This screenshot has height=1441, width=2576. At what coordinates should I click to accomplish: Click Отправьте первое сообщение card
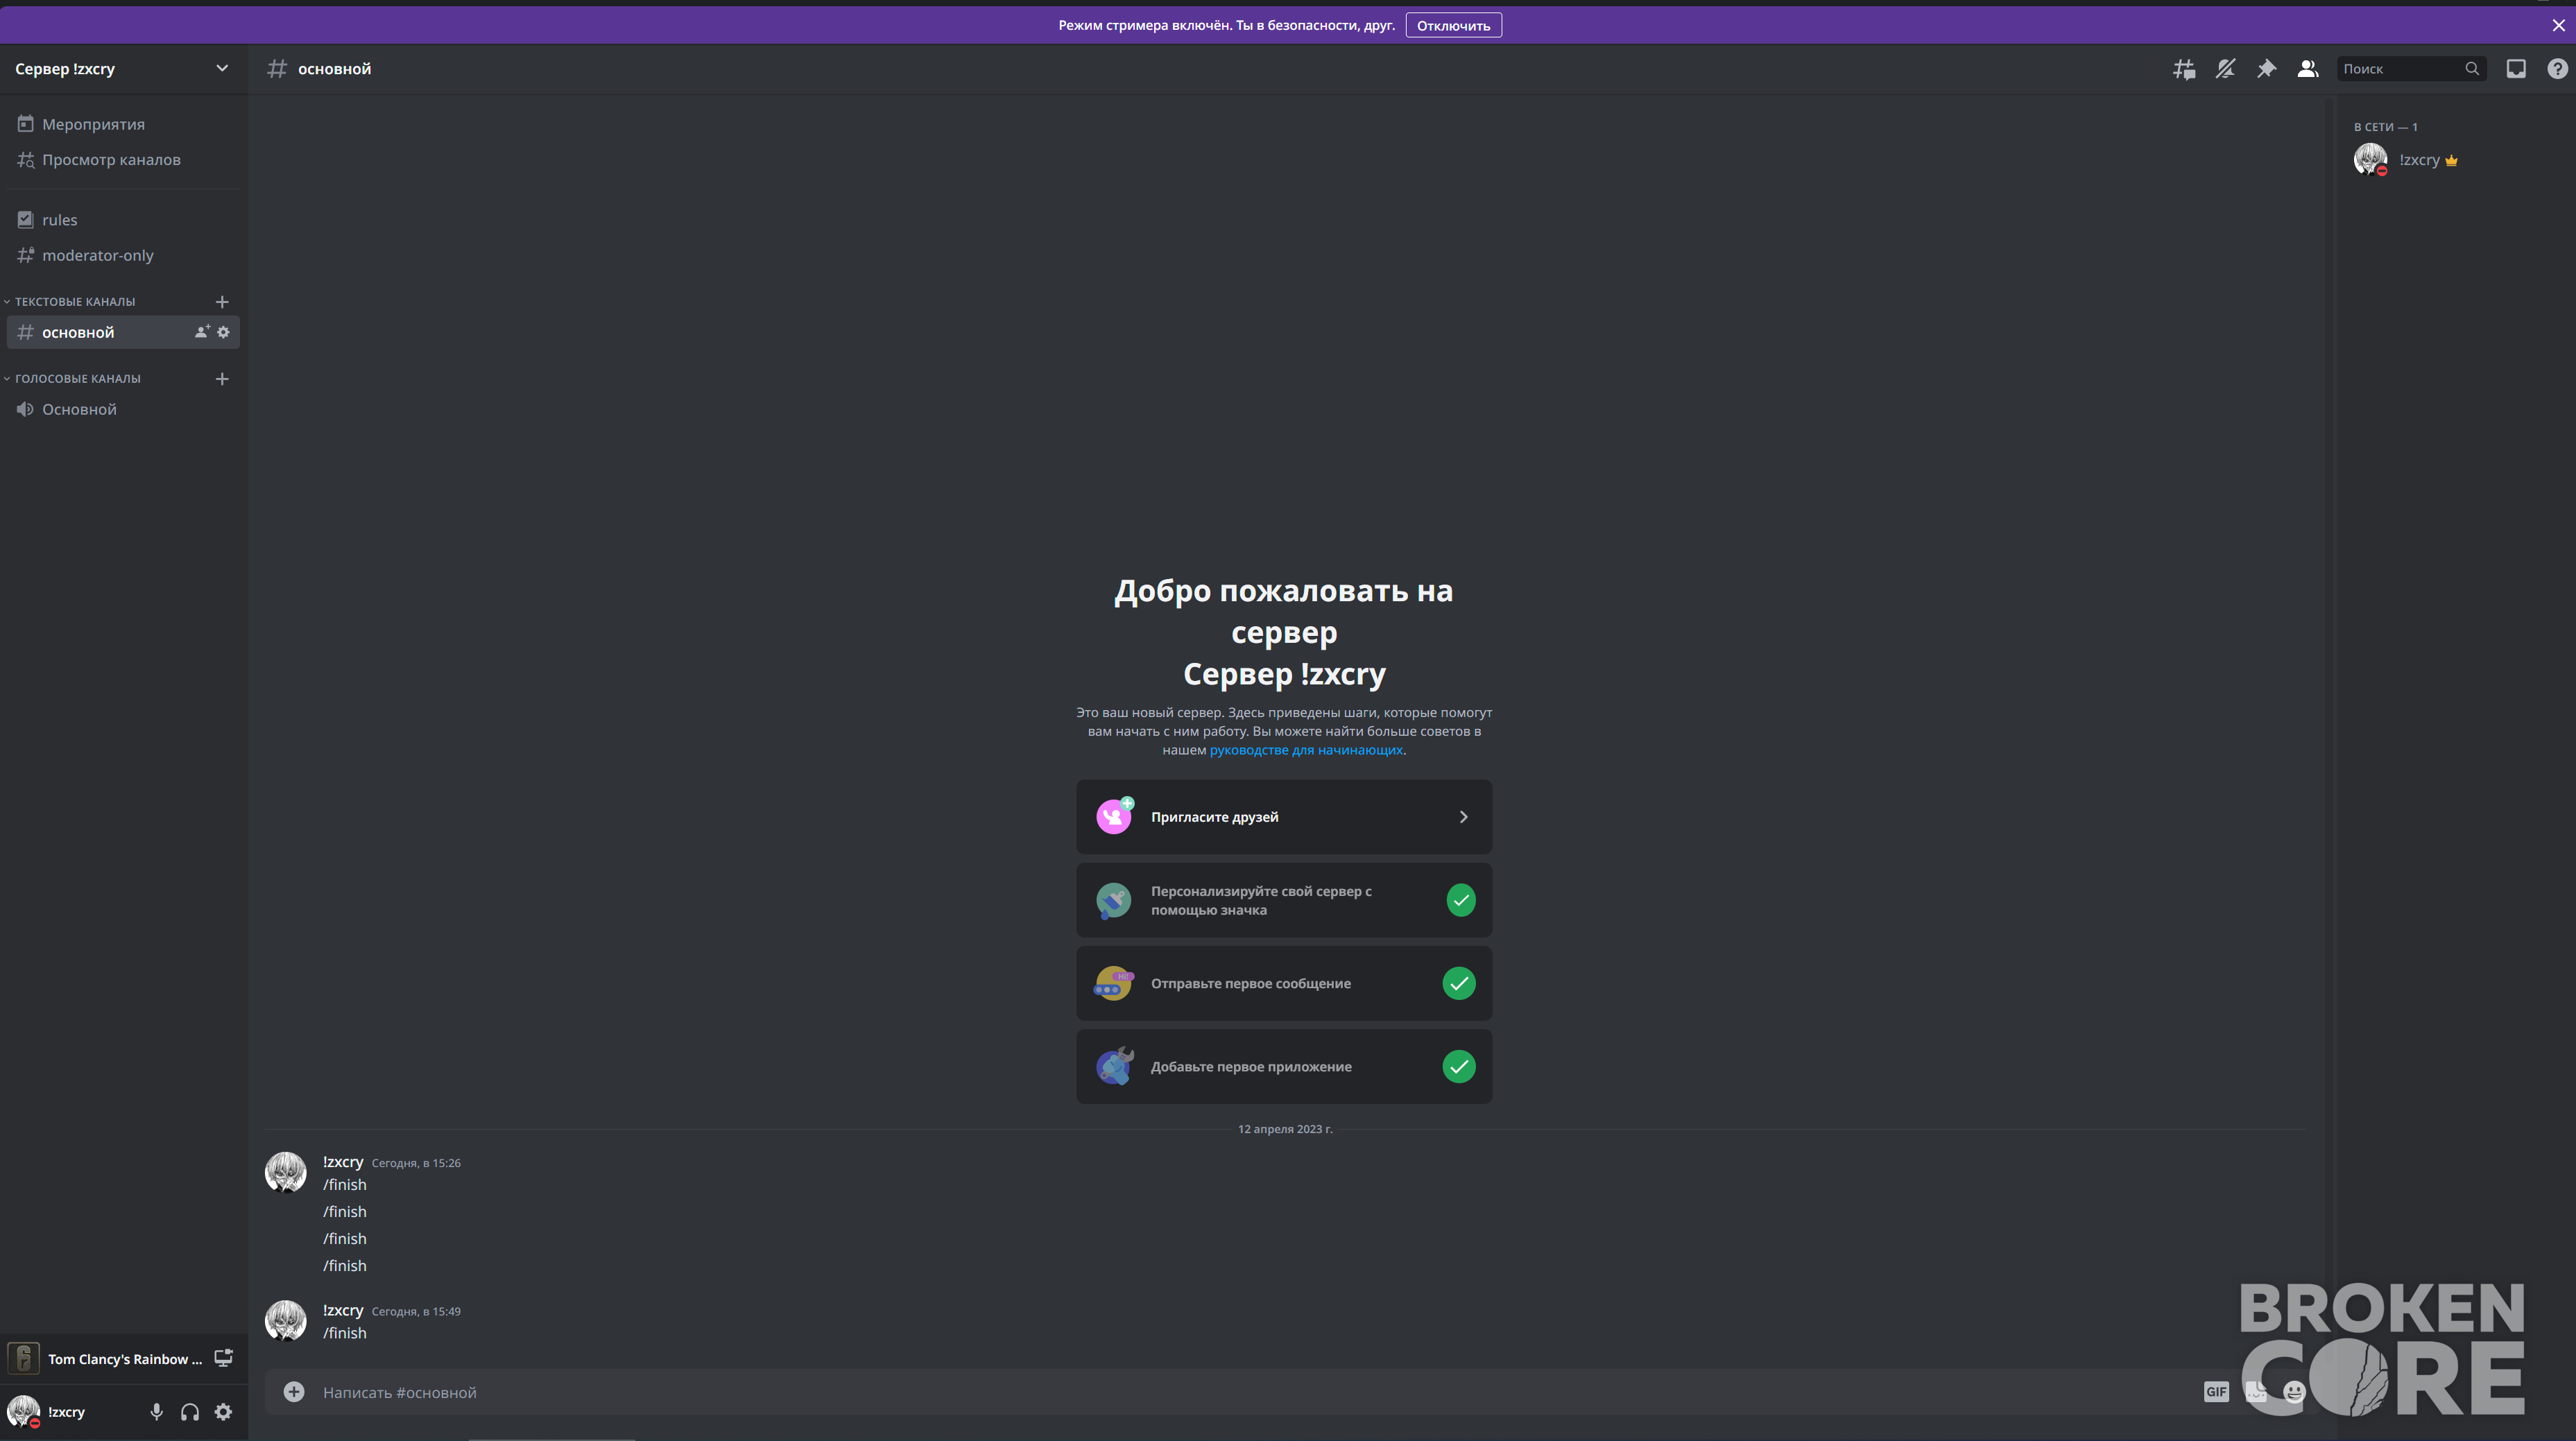[1284, 983]
